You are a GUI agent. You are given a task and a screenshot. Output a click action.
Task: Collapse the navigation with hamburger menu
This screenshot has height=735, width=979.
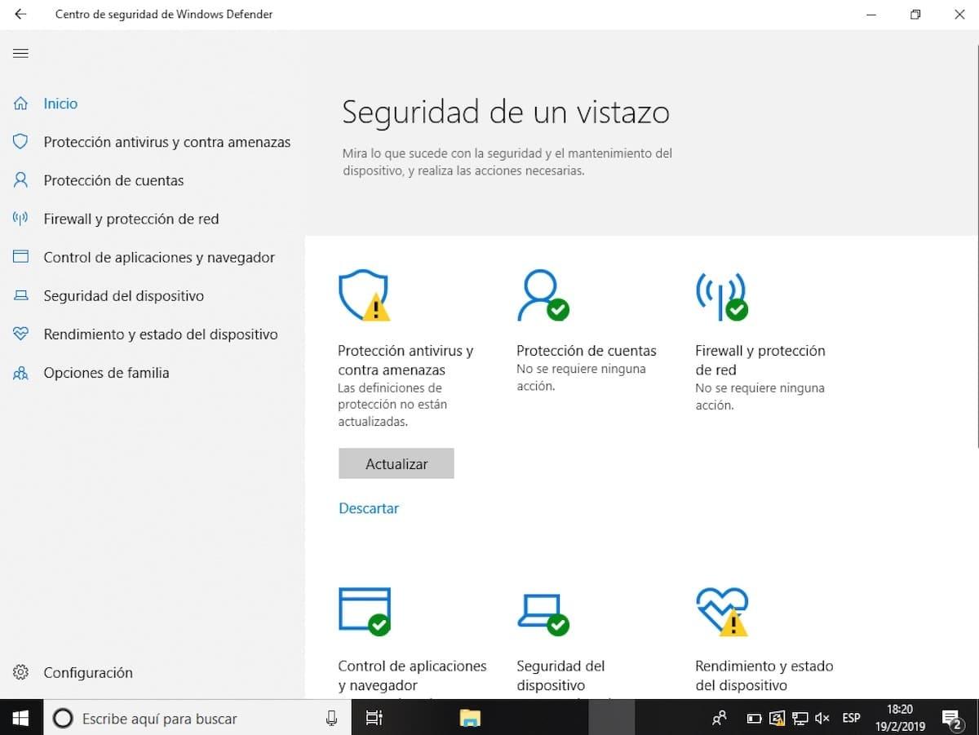(x=20, y=52)
